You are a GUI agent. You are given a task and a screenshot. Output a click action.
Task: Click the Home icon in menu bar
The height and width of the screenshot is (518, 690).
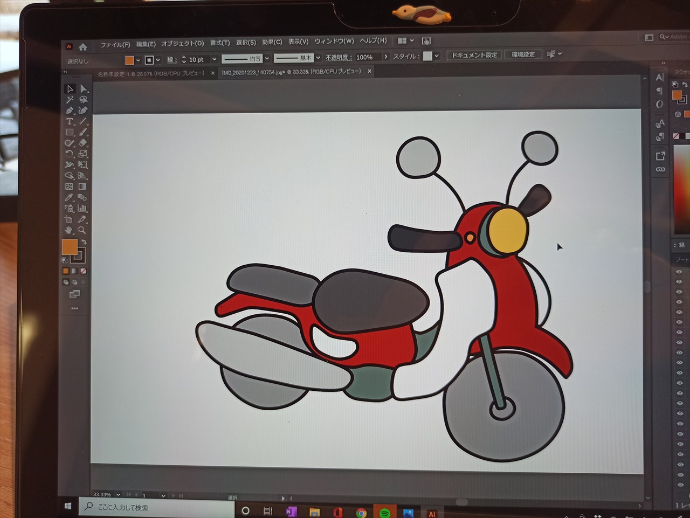point(83,47)
